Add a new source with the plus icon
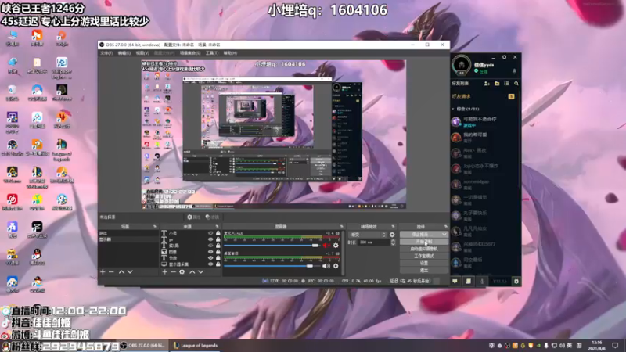 (165, 271)
